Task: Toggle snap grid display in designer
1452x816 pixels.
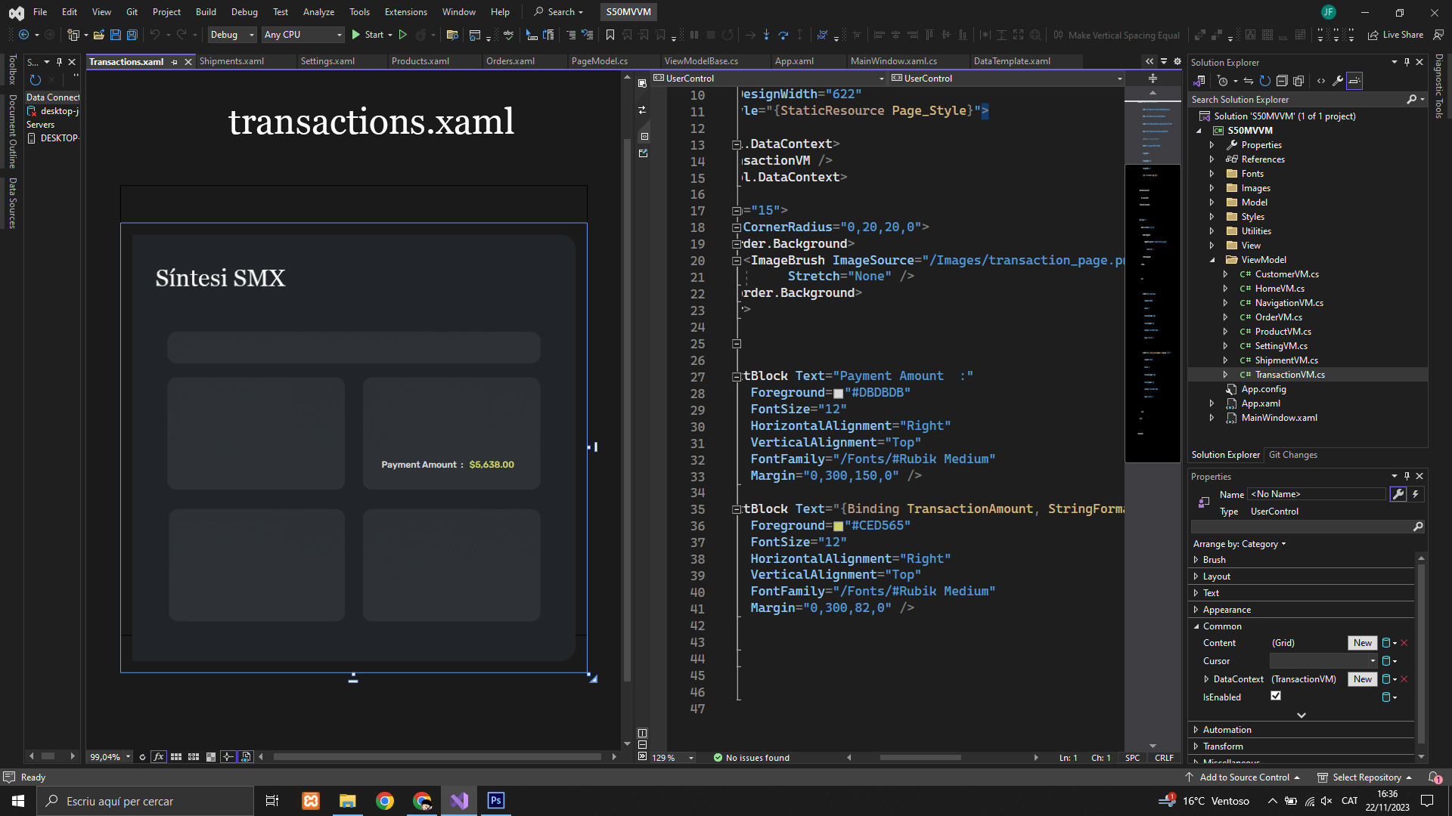Action: tap(176, 757)
